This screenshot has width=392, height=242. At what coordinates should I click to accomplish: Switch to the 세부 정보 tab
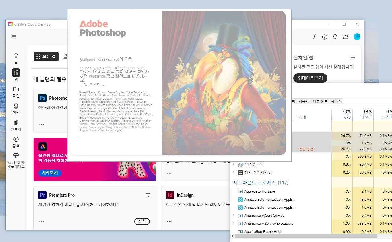click(320, 101)
